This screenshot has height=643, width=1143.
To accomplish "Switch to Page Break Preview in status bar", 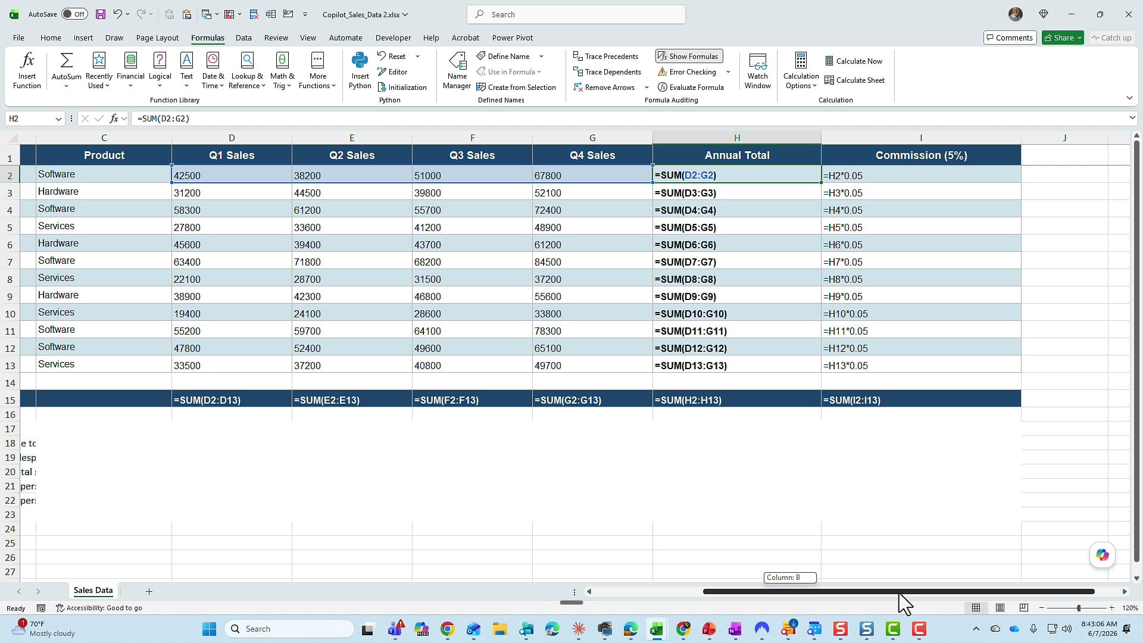I will pyautogui.click(x=1024, y=608).
